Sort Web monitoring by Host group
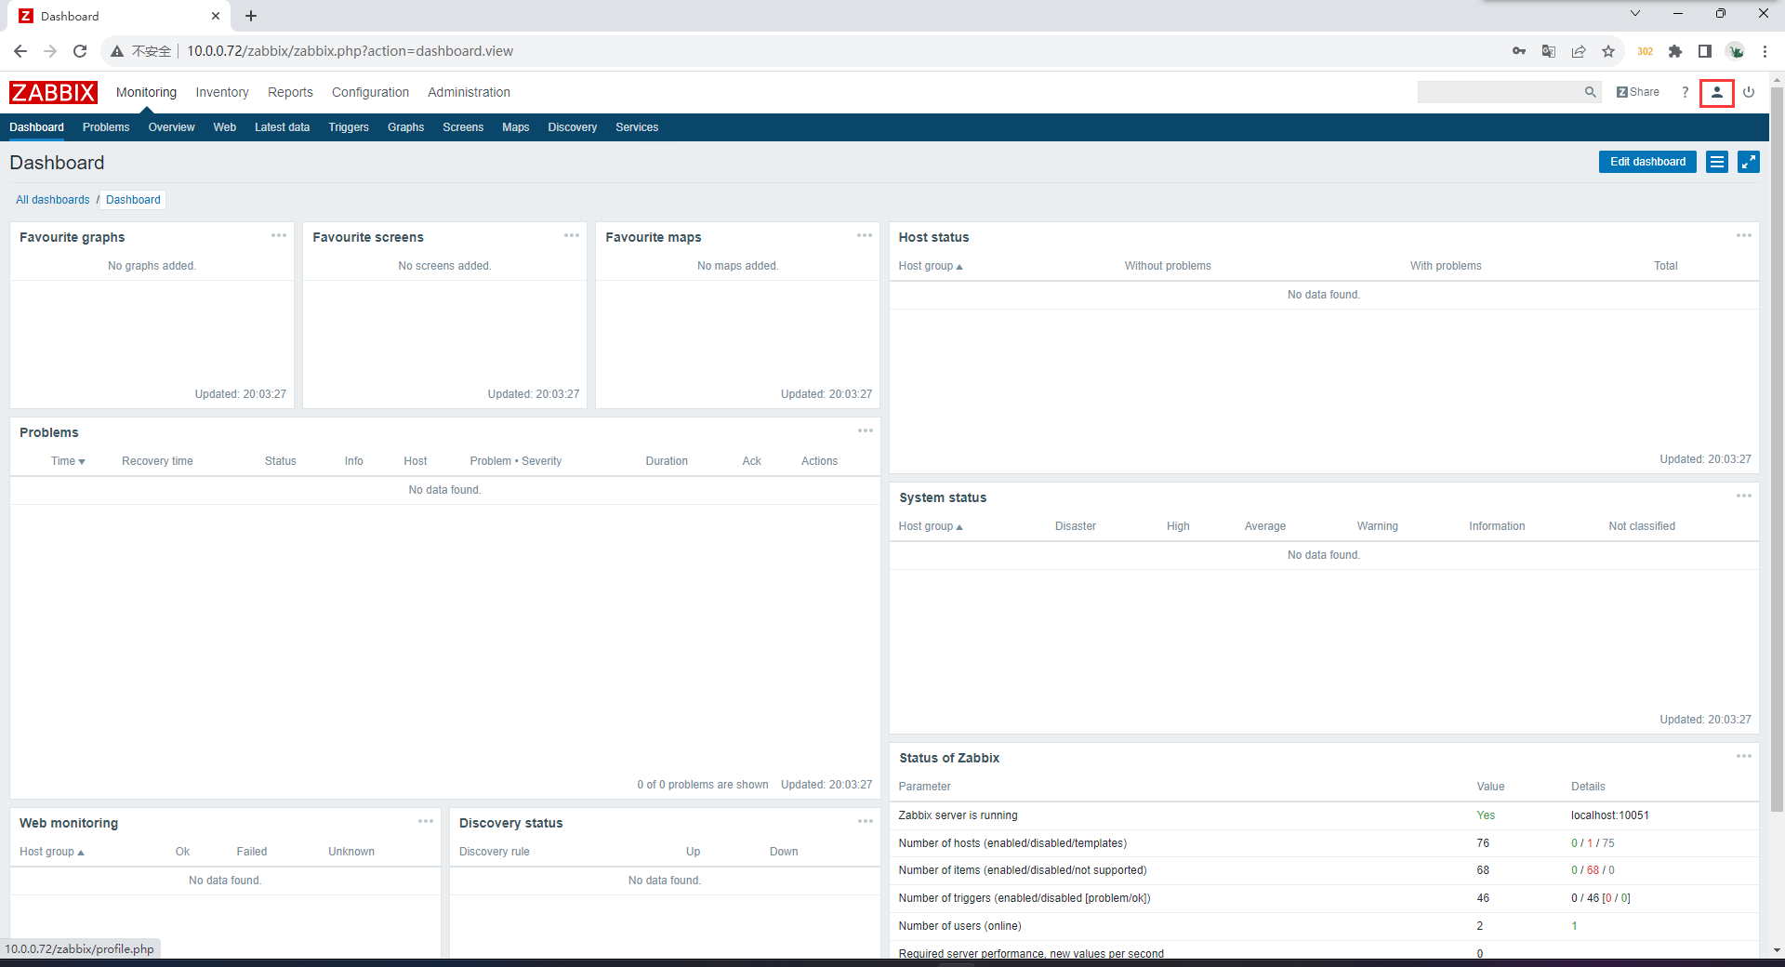 pos(52,852)
